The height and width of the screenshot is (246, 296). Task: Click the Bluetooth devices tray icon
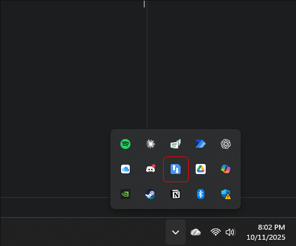(x=201, y=194)
